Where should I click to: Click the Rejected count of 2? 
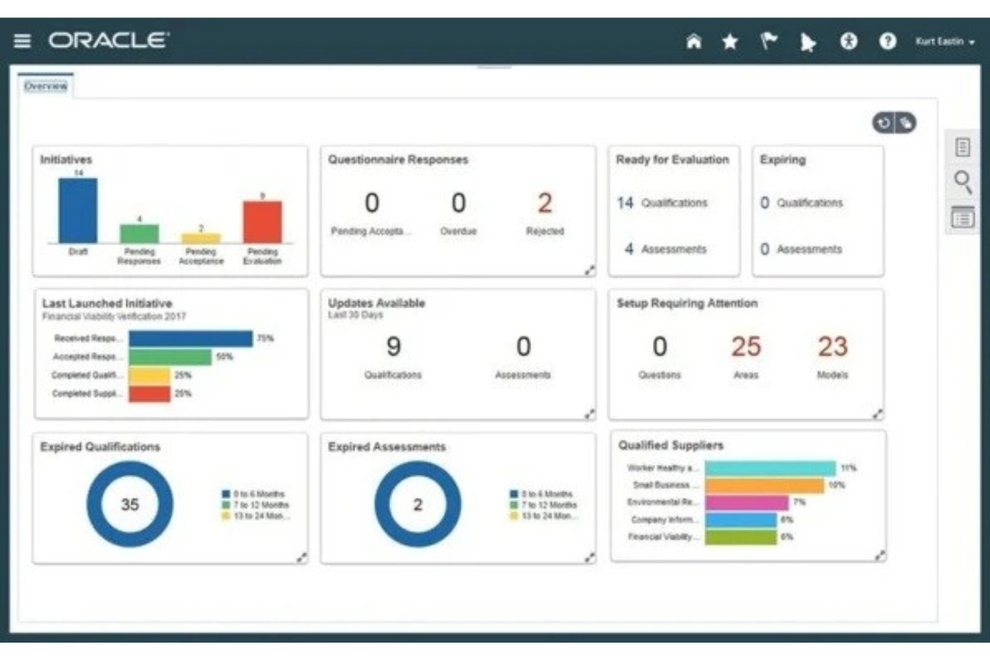pos(544,203)
